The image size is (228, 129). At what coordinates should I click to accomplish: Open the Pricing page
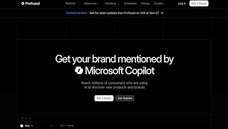145,3
